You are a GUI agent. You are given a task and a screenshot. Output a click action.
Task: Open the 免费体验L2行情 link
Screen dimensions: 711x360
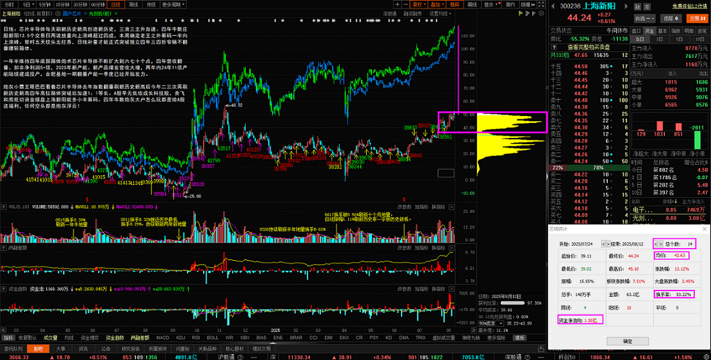tap(690, 7)
